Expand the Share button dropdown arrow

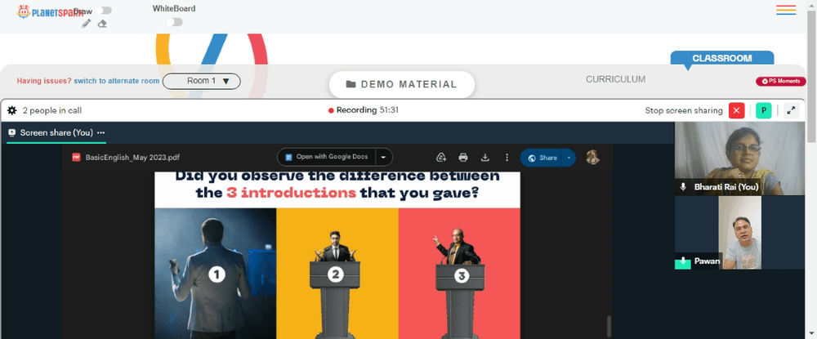pyautogui.click(x=569, y=158)
